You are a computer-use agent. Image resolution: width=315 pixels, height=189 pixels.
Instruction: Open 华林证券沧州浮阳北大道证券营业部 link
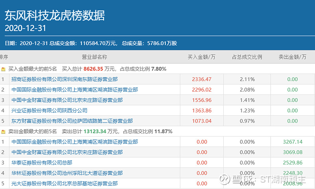click(67, 173)
